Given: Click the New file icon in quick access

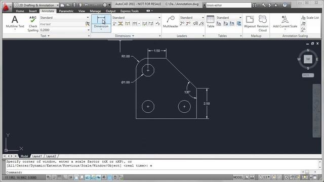Looking at the screenshot, I should (62, 5).
